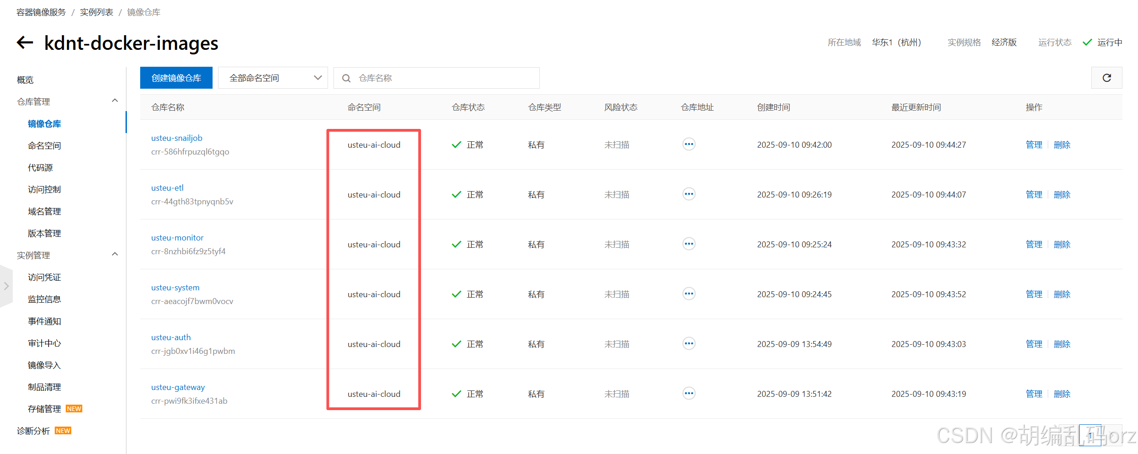Open the usteu-etl repository link
This screenshot has width=1138, height=454.
[167, 188]
